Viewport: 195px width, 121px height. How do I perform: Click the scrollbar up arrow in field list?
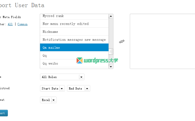click(111, 16)
